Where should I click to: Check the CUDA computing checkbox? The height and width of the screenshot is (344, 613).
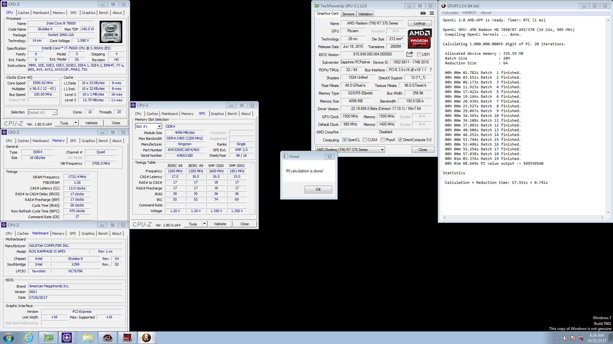[365, 140]
